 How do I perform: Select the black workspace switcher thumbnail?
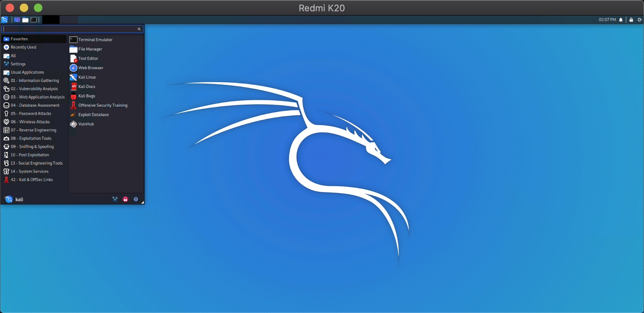51,20
